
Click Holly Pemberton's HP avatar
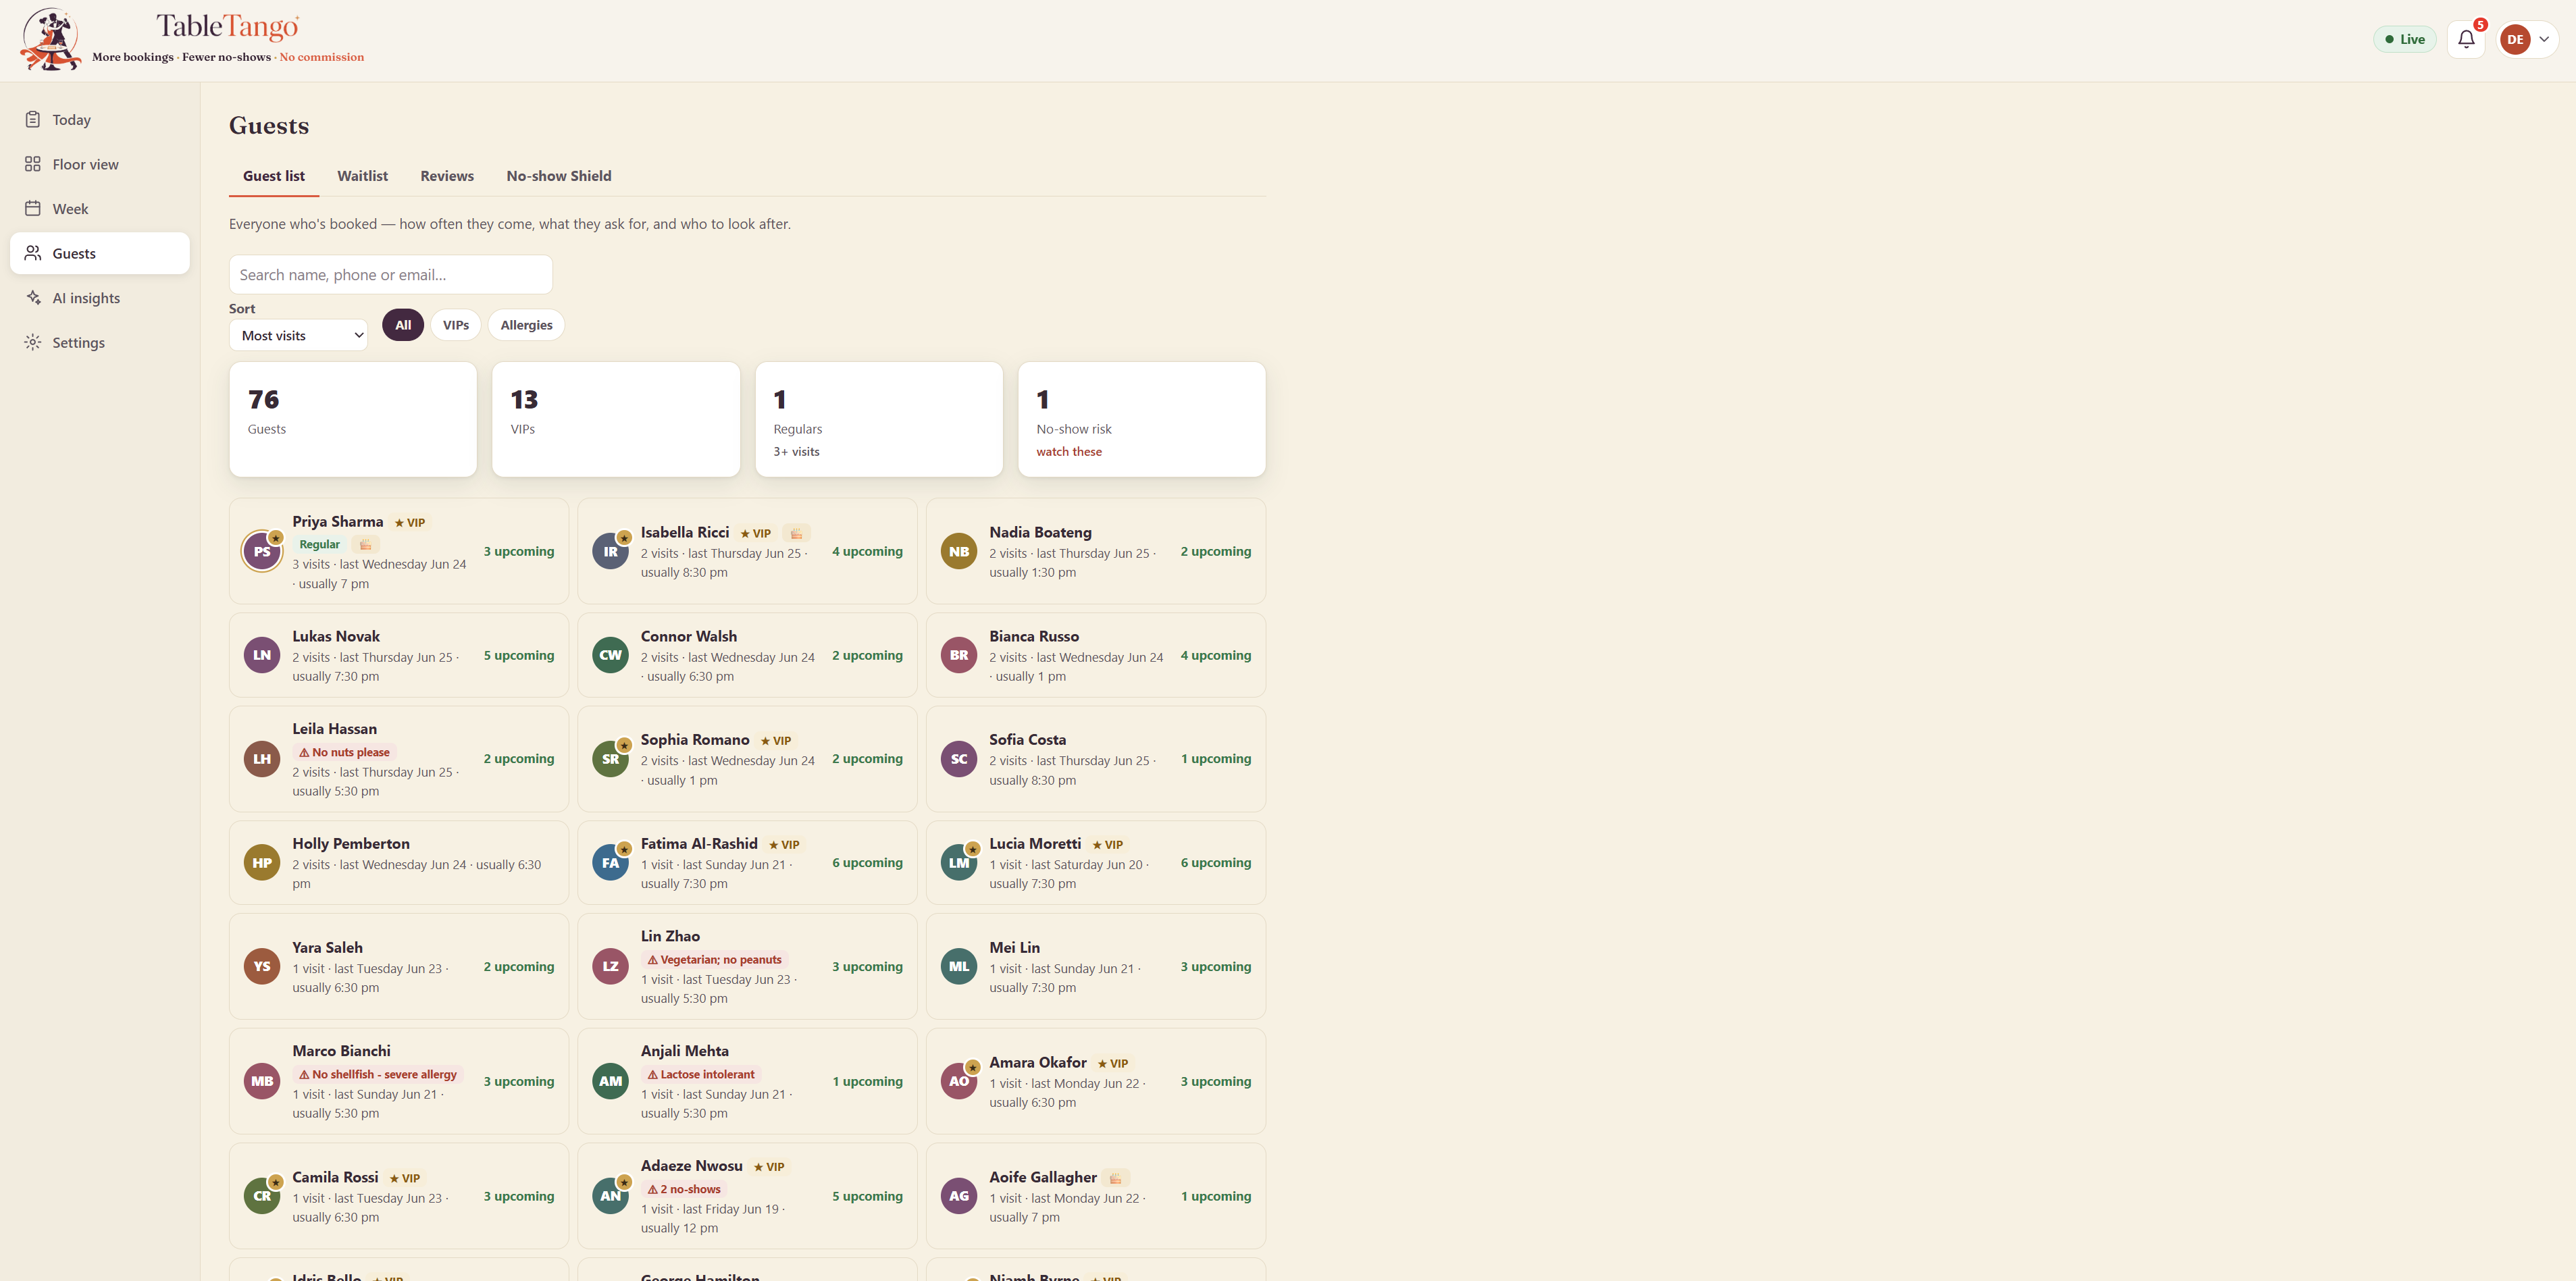[x=262, y=863]
